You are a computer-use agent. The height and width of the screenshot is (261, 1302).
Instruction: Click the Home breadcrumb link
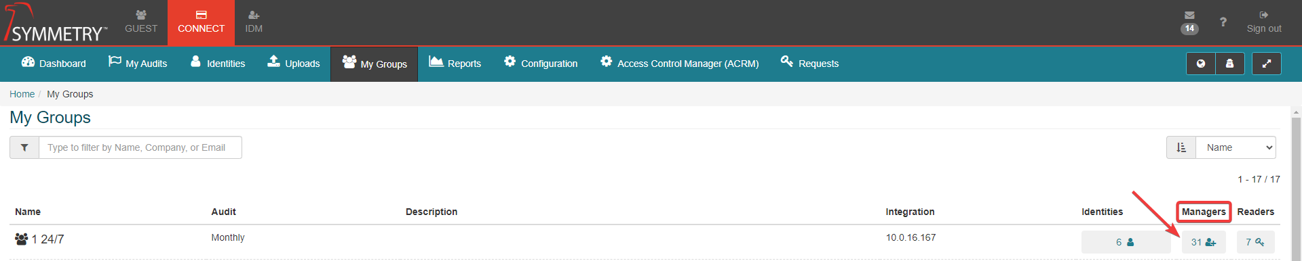[x=22, y=94]
